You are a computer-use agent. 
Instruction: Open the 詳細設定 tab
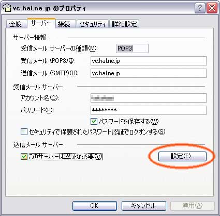coord(124,24)
